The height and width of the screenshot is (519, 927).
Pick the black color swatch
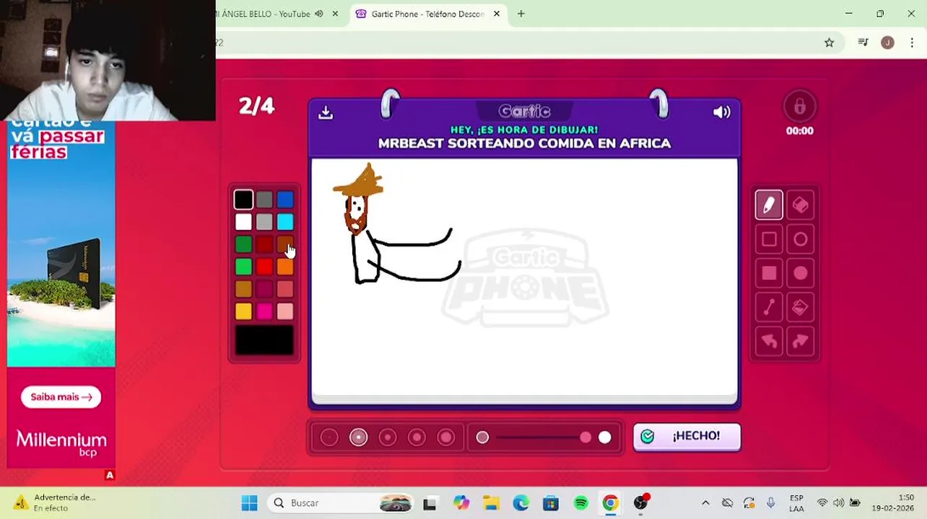pyautogui.click(x=243, y=200)
